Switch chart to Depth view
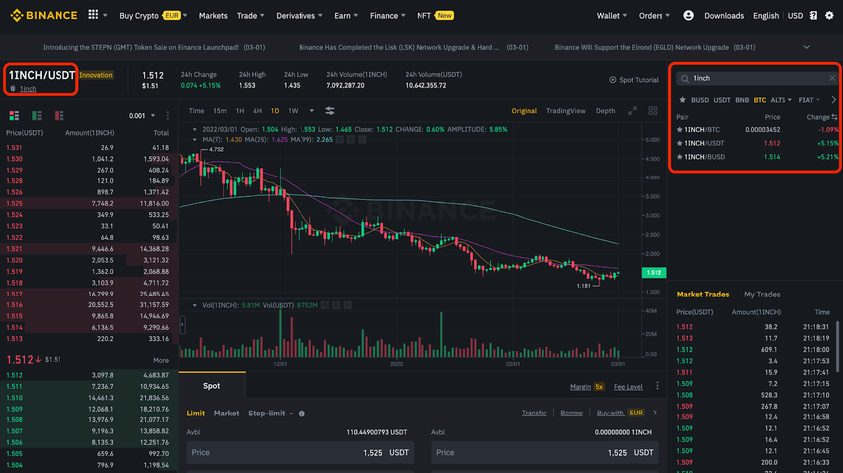Image resolution: width=843 pixels, height=473 pixels. click(605, 111)
